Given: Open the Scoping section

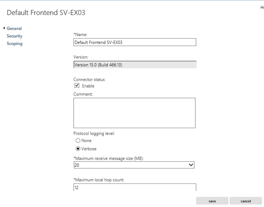Looking at the screenshot, I should pos(15,44).
